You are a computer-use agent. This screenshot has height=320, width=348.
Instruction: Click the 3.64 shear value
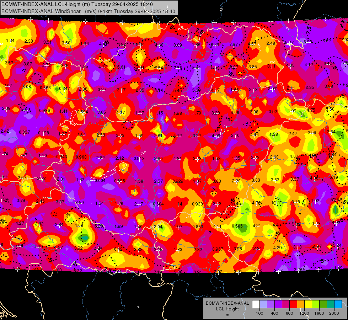tap(331, 132)
